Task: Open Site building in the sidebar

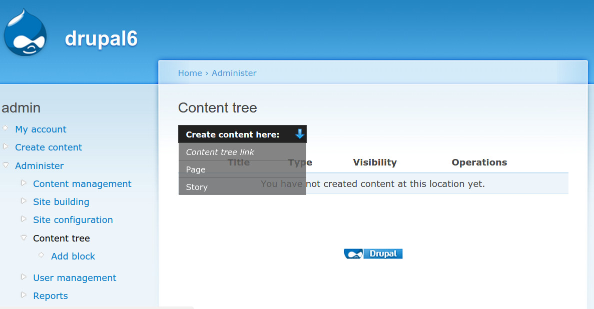Action: (61, 202)
